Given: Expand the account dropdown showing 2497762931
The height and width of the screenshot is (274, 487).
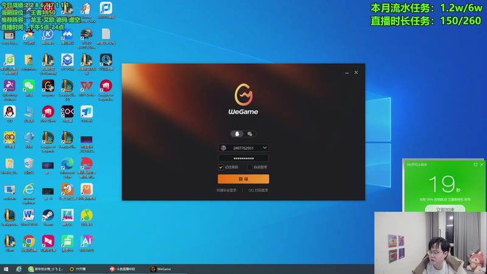Looking at the screenshot, I should coord(265,148).
